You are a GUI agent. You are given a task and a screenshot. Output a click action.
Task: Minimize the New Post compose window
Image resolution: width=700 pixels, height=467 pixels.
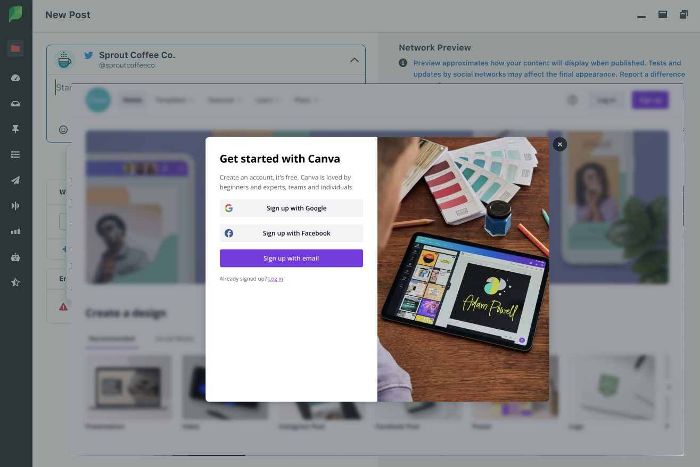[641, 17]
